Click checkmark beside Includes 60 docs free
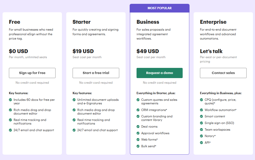 pos(10,100)
